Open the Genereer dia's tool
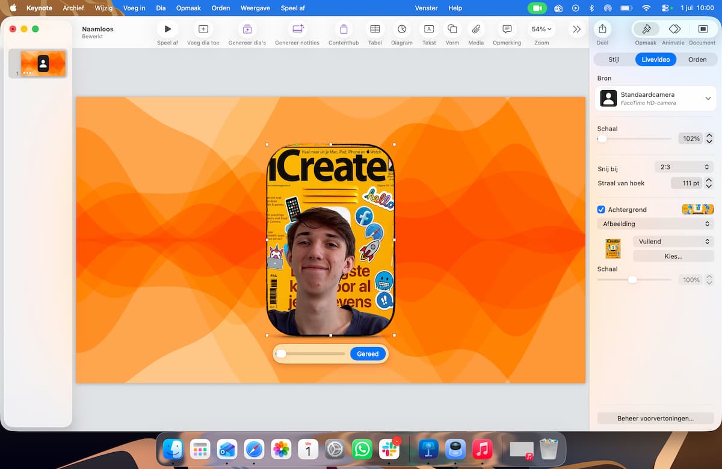The image size is (722, 469). tap(247, 29)
